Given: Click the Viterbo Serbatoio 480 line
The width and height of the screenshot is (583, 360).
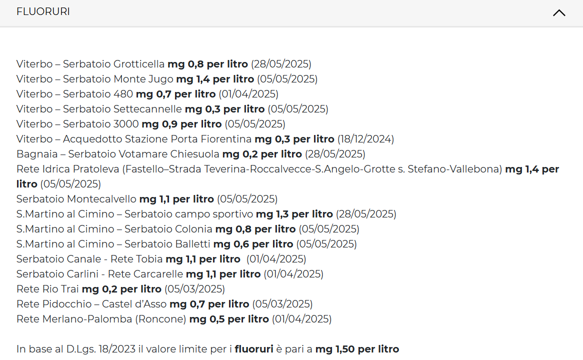Looking at the screenshot, I should click(147, 94).
